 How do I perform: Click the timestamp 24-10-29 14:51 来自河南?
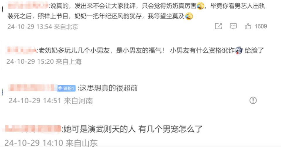pos(51,101)
